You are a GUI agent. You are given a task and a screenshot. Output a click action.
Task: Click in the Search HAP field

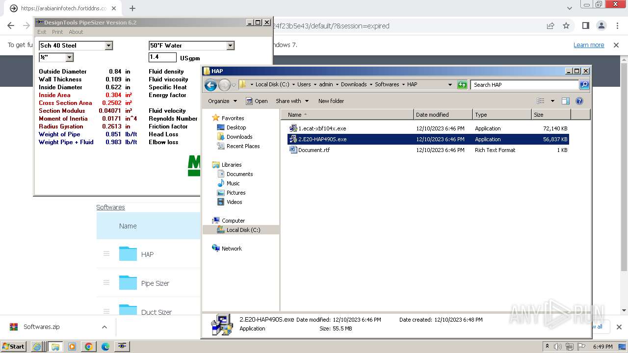[525, 85]
